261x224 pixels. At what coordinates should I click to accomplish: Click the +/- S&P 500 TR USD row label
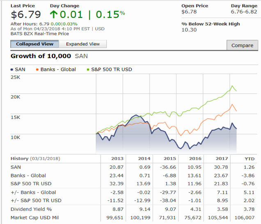click(x=36, y=201)
